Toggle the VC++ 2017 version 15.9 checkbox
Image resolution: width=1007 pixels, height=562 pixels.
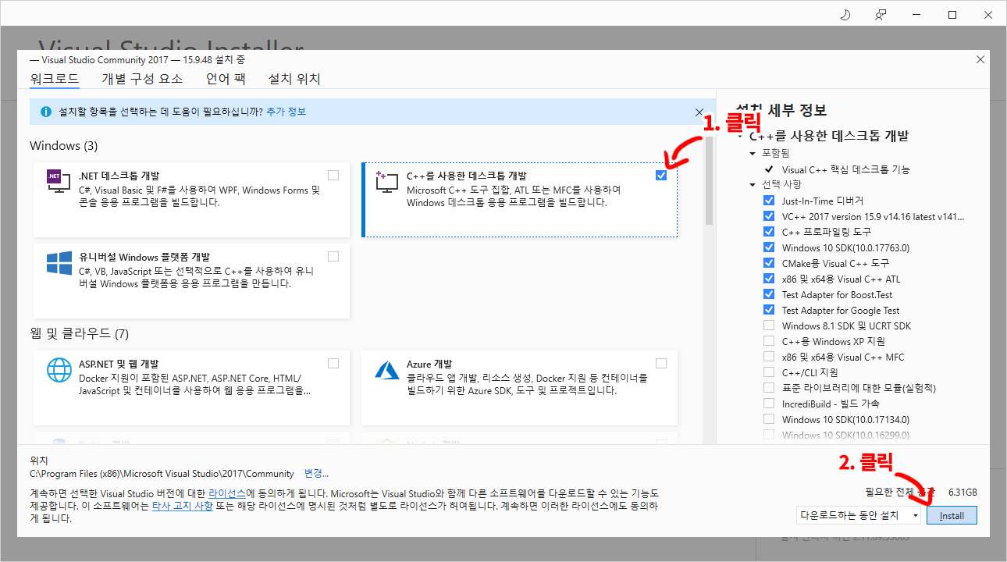tap(769, 216)
